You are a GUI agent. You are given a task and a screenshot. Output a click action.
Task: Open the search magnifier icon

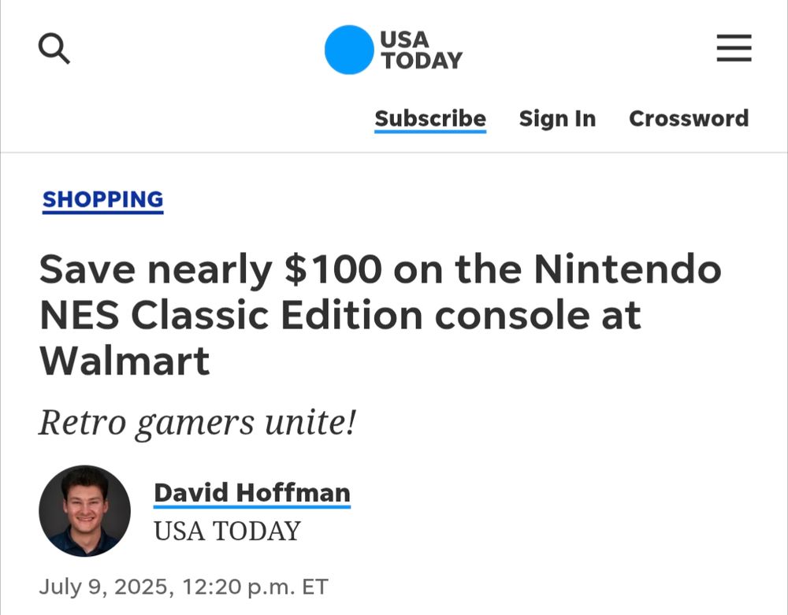[x=54, y=50]
